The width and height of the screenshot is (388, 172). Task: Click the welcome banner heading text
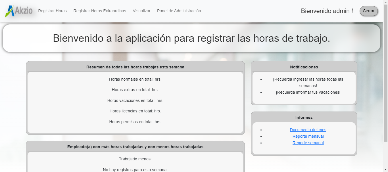coord(191,38)
